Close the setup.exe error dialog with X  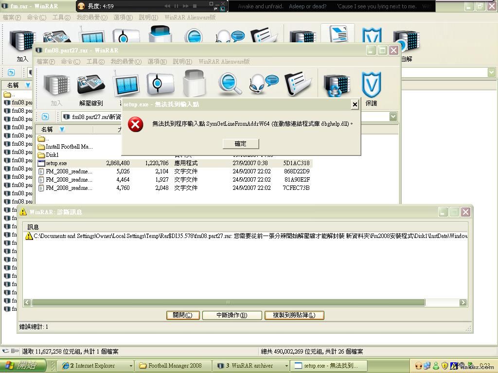355,104
